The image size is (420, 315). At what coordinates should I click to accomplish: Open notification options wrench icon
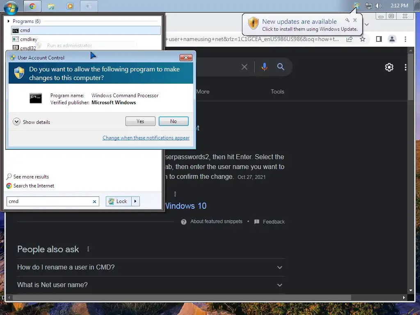point(347,20)
